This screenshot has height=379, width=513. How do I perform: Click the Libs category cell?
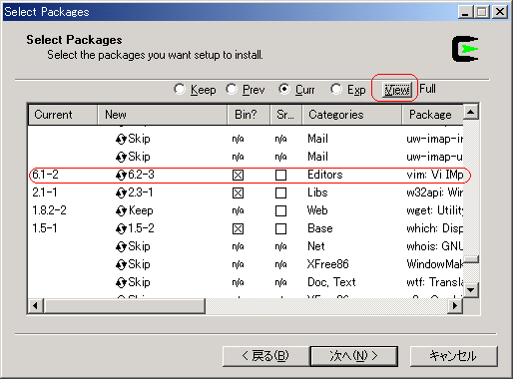point(317,192)
